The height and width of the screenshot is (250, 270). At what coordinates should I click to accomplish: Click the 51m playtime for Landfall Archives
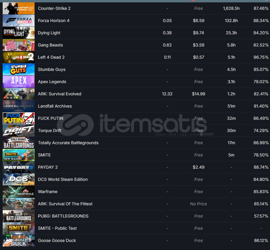(x=231, y=106)
